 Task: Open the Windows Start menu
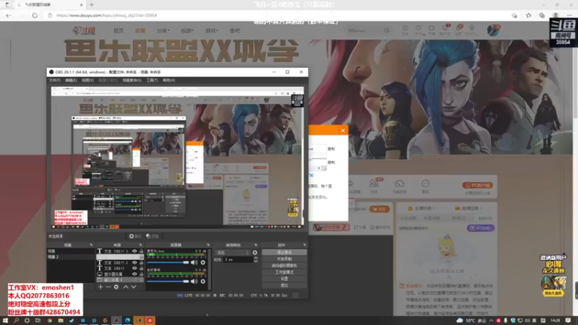[5, 321]
